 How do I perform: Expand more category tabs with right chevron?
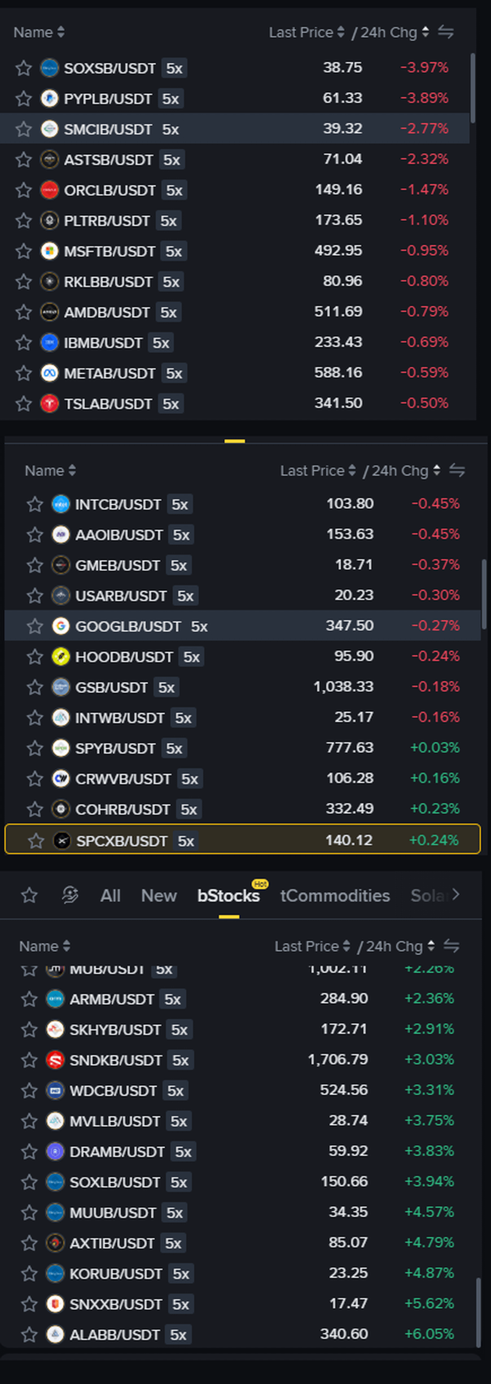(456, 895)
